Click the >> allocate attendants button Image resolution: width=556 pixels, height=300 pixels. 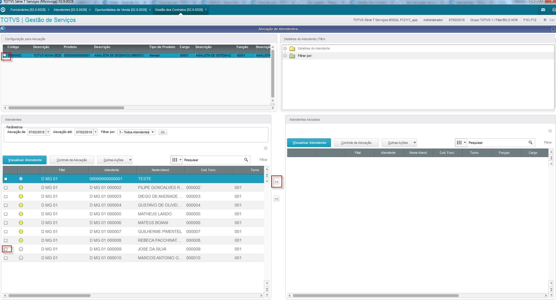click(x=277, y=182)
